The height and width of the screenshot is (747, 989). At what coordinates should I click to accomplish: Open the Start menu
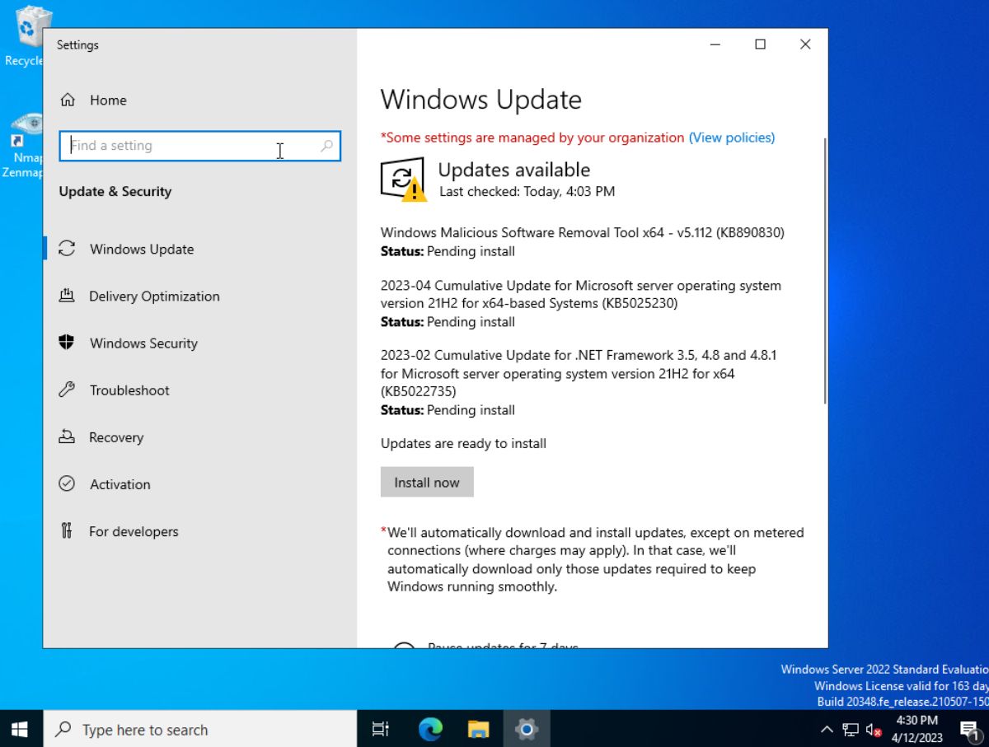[18, 729]
